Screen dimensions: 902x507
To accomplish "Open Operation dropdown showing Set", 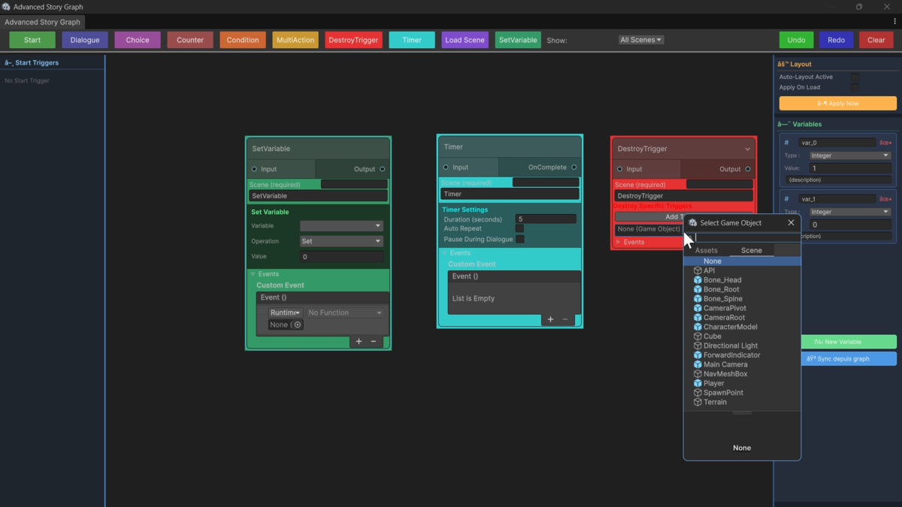I will click(341, 241).
